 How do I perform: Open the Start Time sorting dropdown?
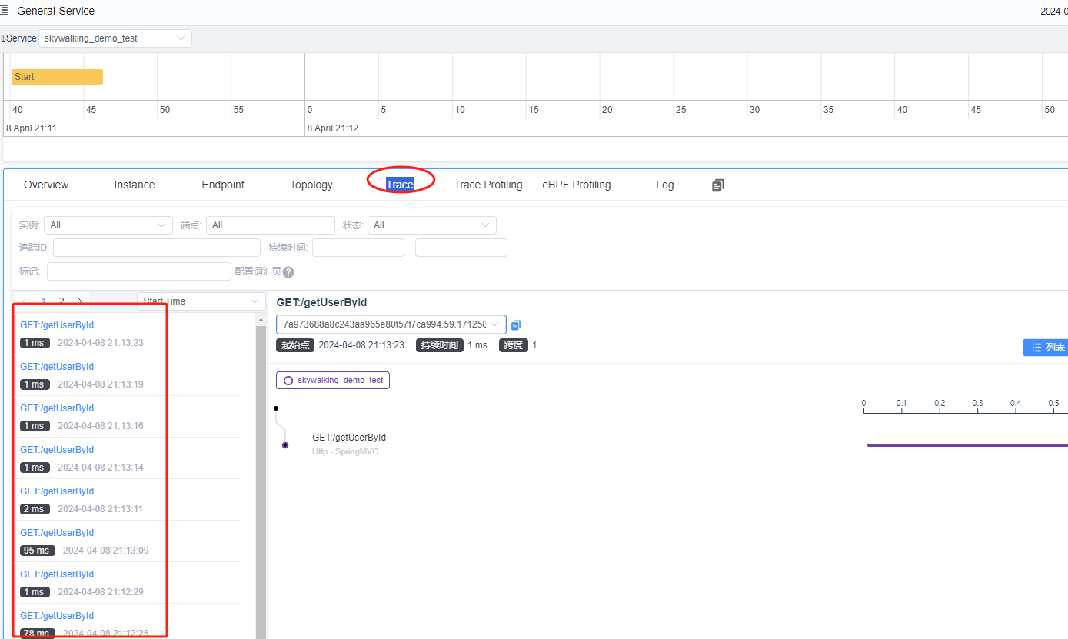pyautogui.click(x=200, y=301)
